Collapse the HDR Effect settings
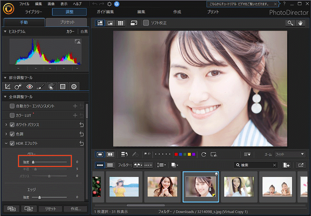This screenshot has width=311, height=216. tap(6, 143)
